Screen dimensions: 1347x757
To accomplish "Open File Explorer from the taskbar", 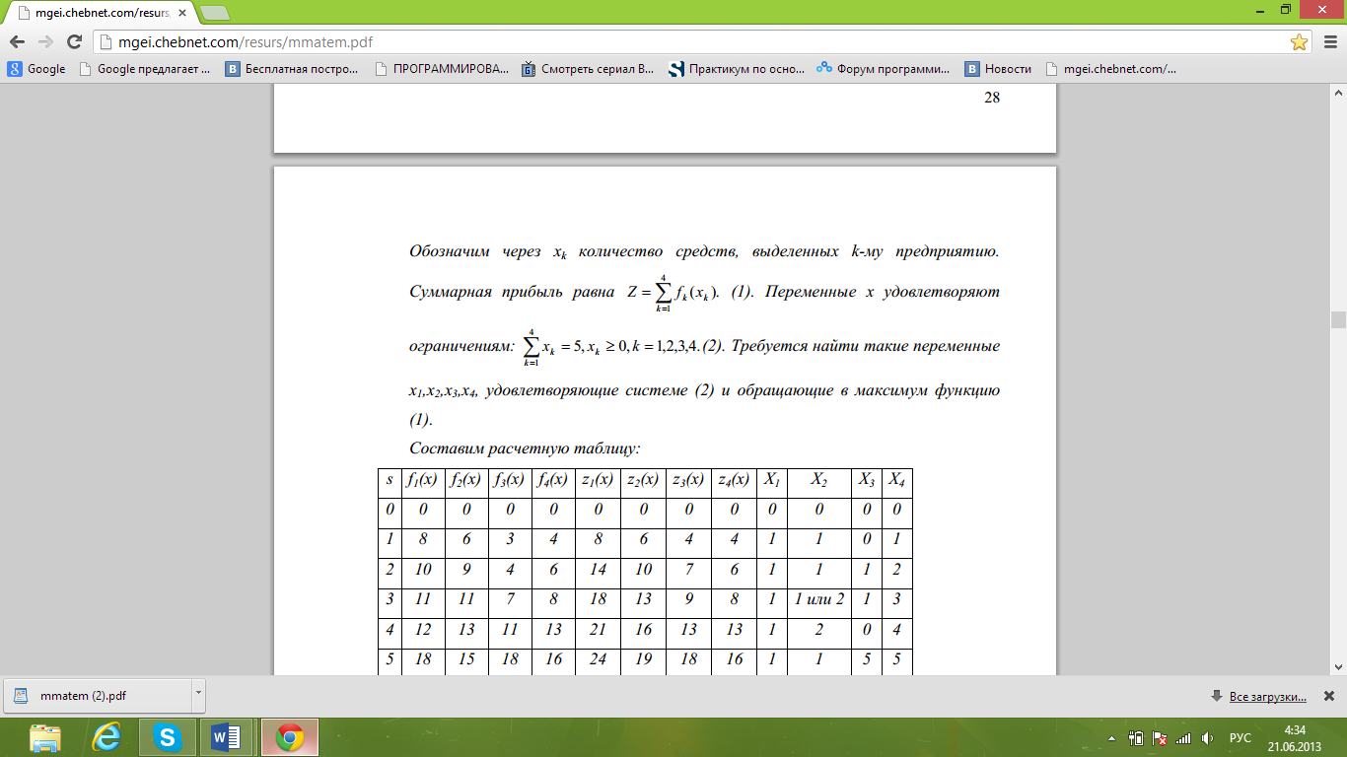I will (44, 737).
